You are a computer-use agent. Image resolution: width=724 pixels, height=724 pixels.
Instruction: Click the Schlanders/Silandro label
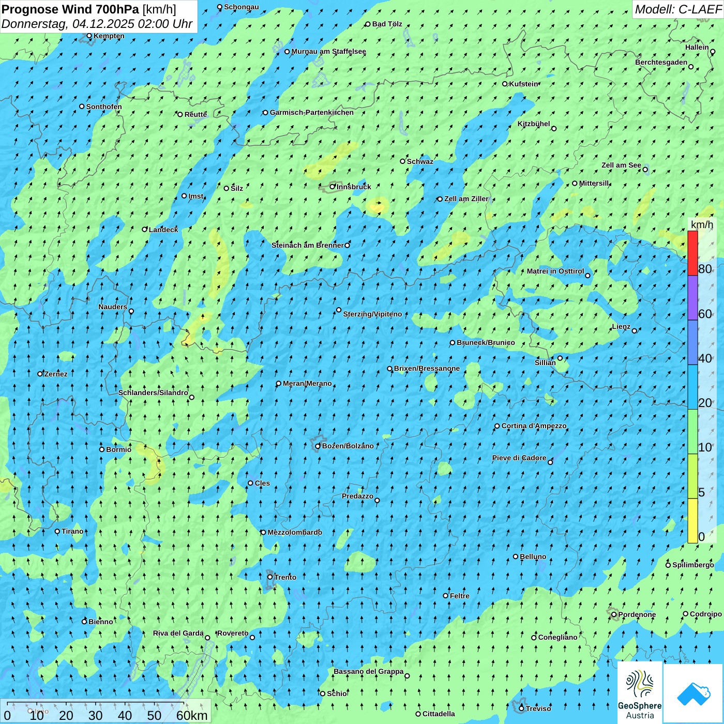coord(153,393)
